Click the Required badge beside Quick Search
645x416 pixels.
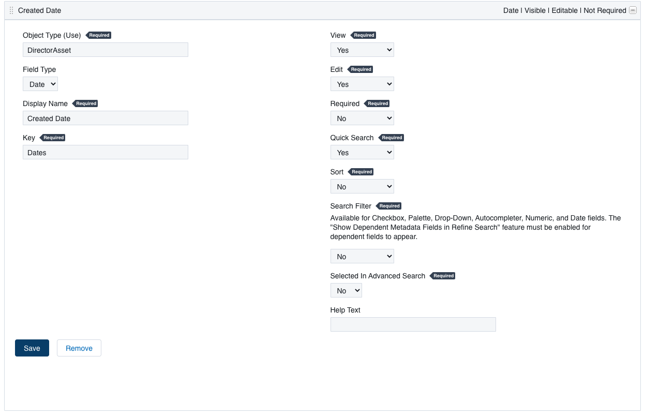[x=392, y=137]
